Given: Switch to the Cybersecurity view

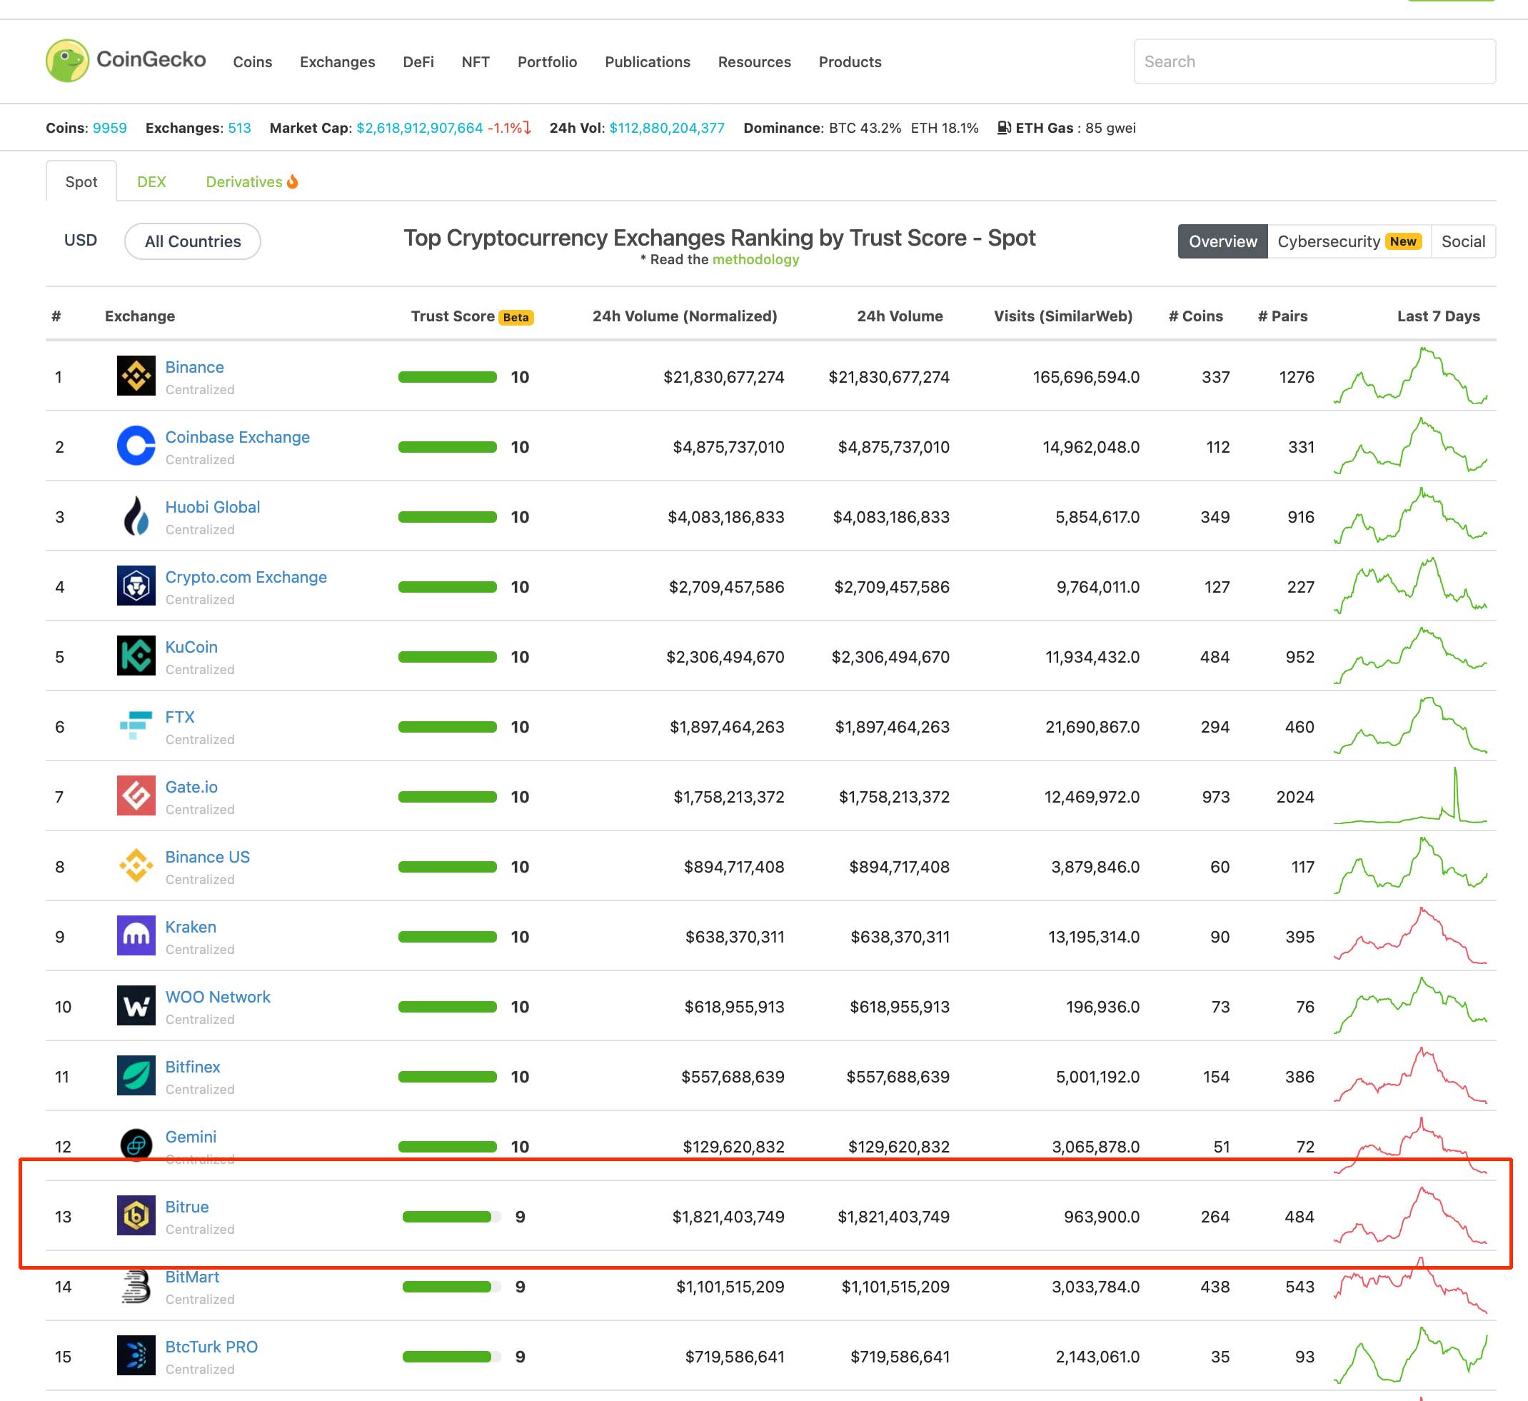Looking at the screenshot, I should point(1349,241).
